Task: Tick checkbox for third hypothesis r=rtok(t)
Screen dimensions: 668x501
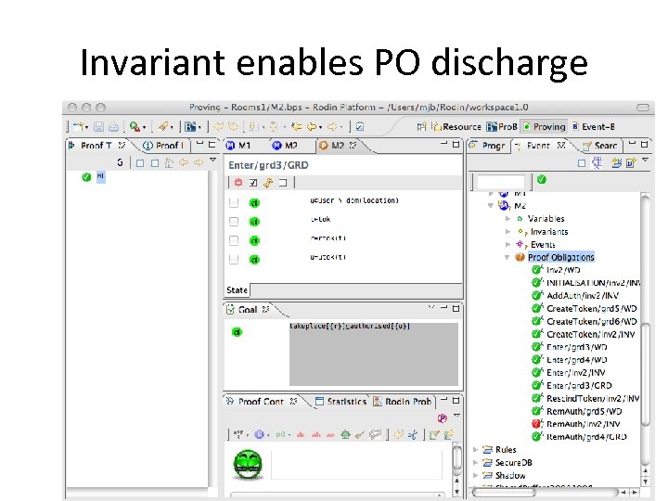Action: point(234,240)
